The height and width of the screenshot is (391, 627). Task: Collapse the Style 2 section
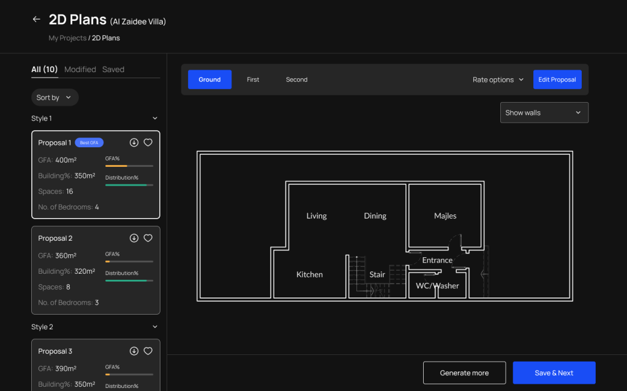click(x=155, y=327)
